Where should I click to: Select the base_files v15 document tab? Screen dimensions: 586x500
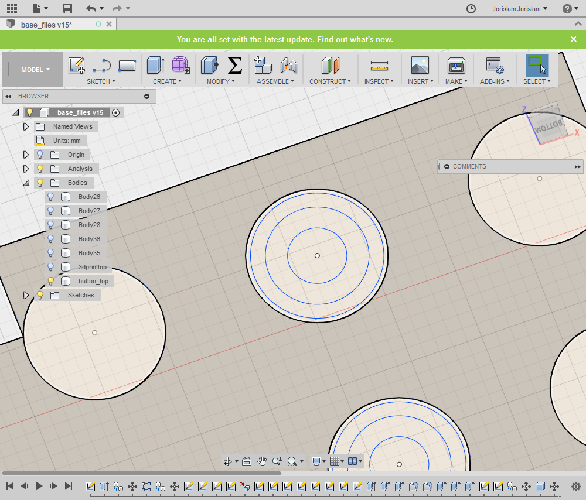point(59,24)
